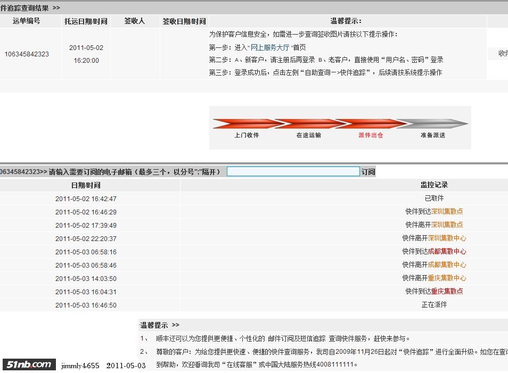Click timestamp 2011-05-03 16:46:50
Viewport: 508px width, 373px height.
[86, 305]
